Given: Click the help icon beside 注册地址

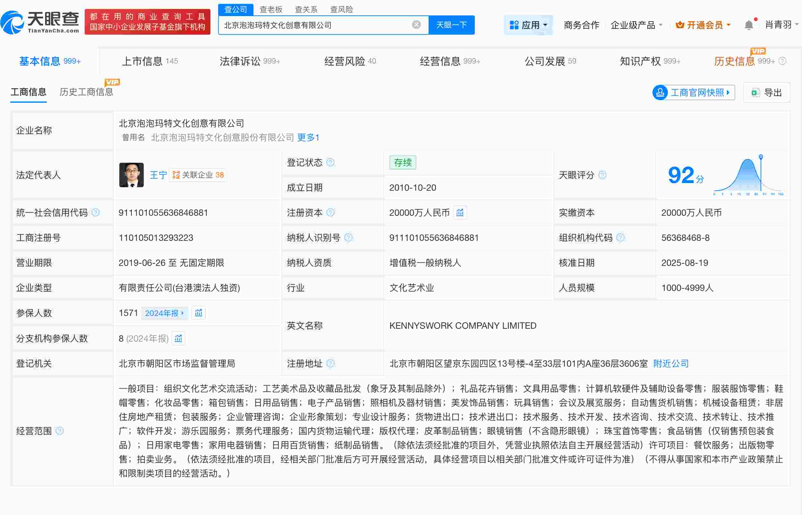Looking at the screenshot, I should coord(330,363).
